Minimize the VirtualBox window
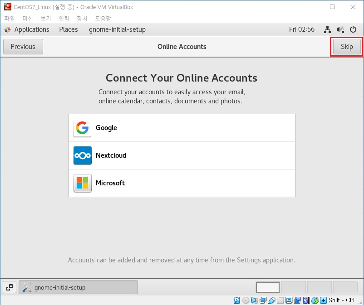Viewport: 364px width, 305px height. pos(312,7)
